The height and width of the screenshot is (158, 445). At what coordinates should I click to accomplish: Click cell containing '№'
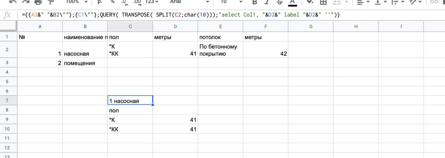(x=40, y=37)
